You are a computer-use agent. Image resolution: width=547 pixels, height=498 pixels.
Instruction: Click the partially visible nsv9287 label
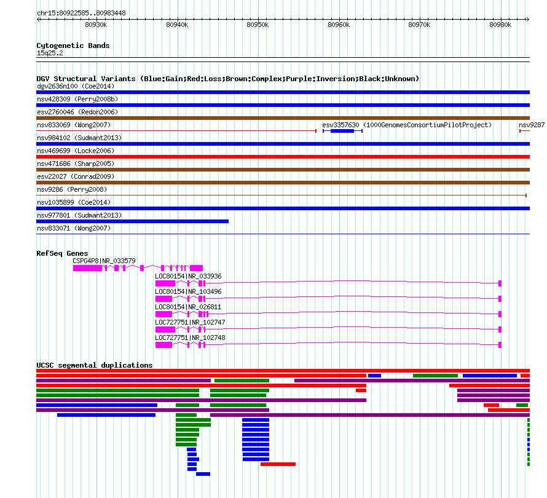pos(532,125)
